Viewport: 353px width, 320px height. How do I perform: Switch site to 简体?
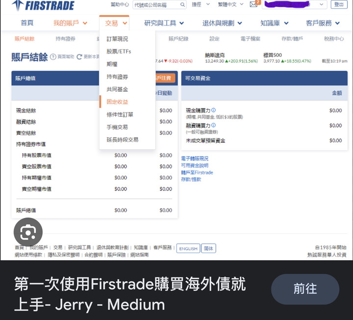(x=208, y=248)
